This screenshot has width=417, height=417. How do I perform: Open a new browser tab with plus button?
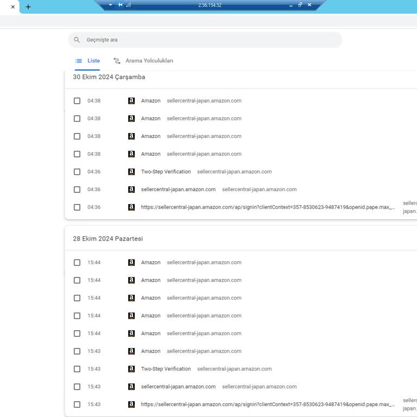[28, 7]
